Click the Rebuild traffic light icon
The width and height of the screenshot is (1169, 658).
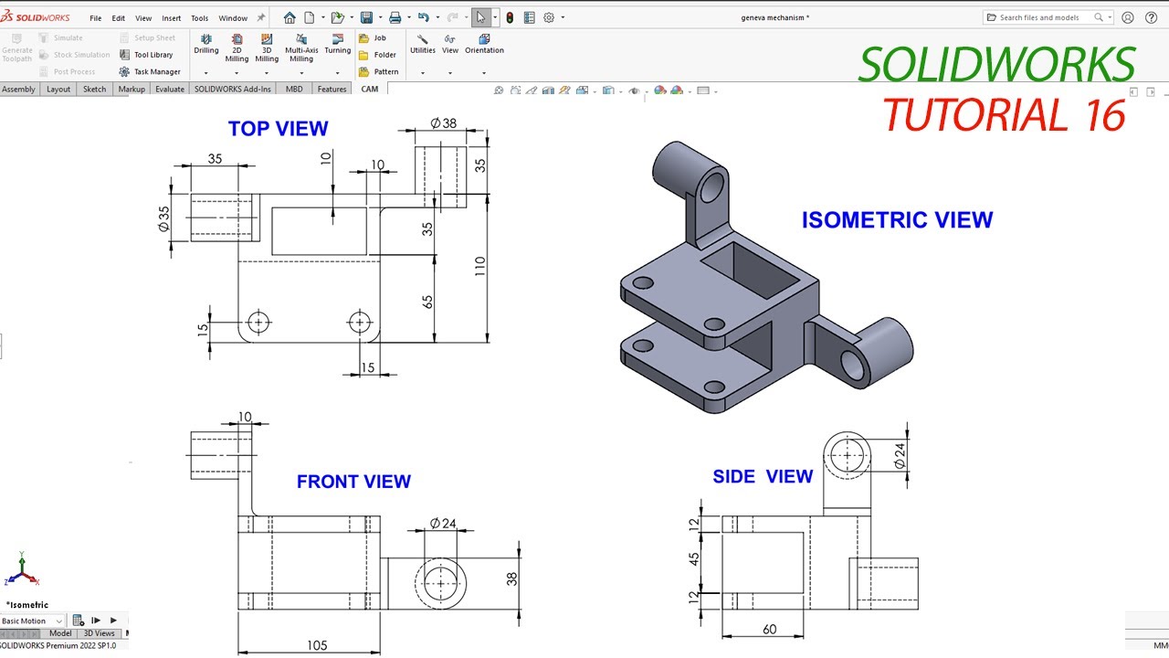point(509,17)
